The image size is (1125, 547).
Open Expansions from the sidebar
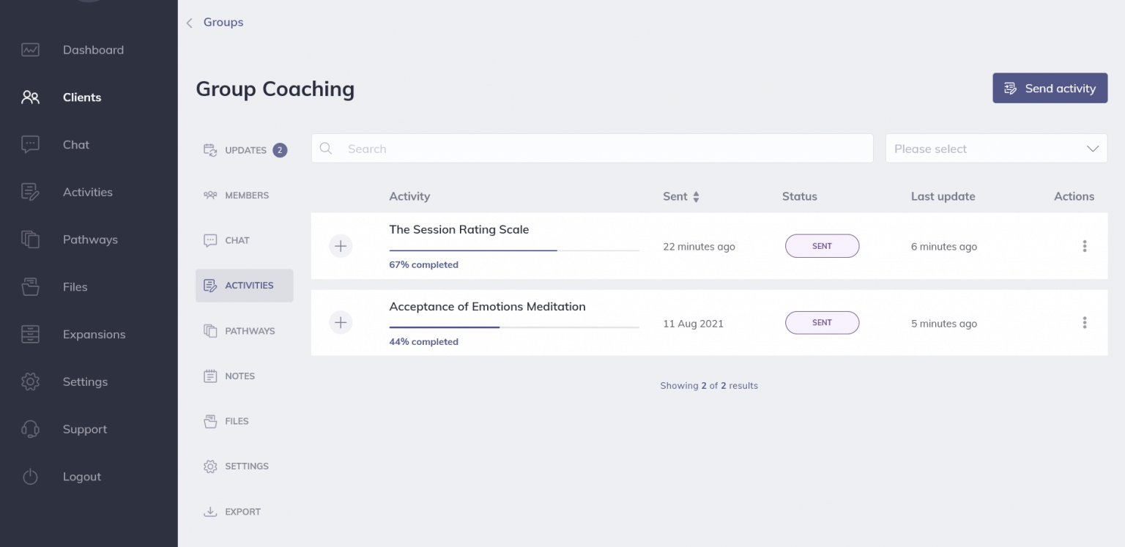click(94, 334)
